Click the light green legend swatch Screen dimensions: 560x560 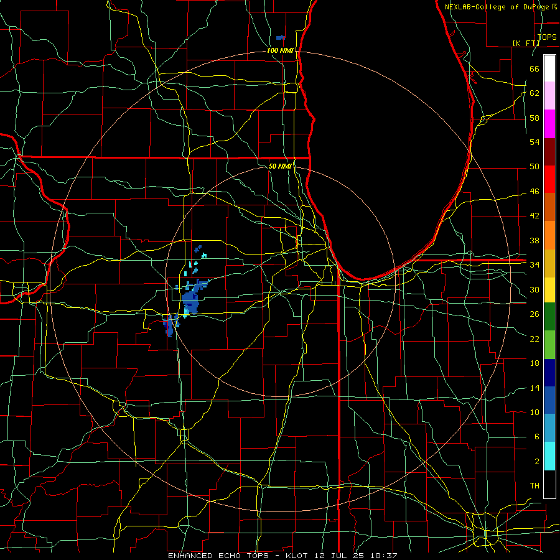click(x=549, y=345)
